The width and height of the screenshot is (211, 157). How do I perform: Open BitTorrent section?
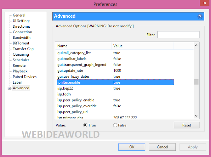coord(21,43)
